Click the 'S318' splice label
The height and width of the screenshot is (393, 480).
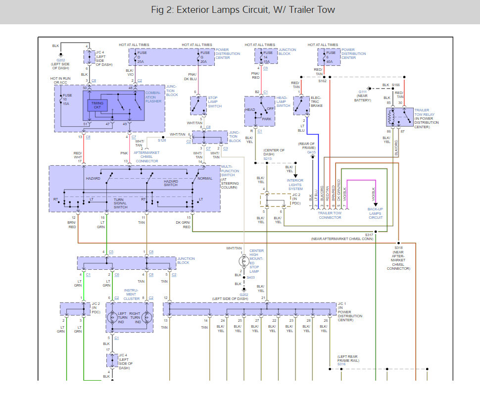pos(398,248)
